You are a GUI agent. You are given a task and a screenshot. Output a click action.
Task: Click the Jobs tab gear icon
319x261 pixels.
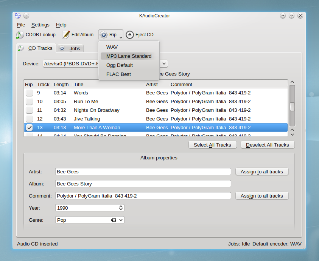point(62,48)
